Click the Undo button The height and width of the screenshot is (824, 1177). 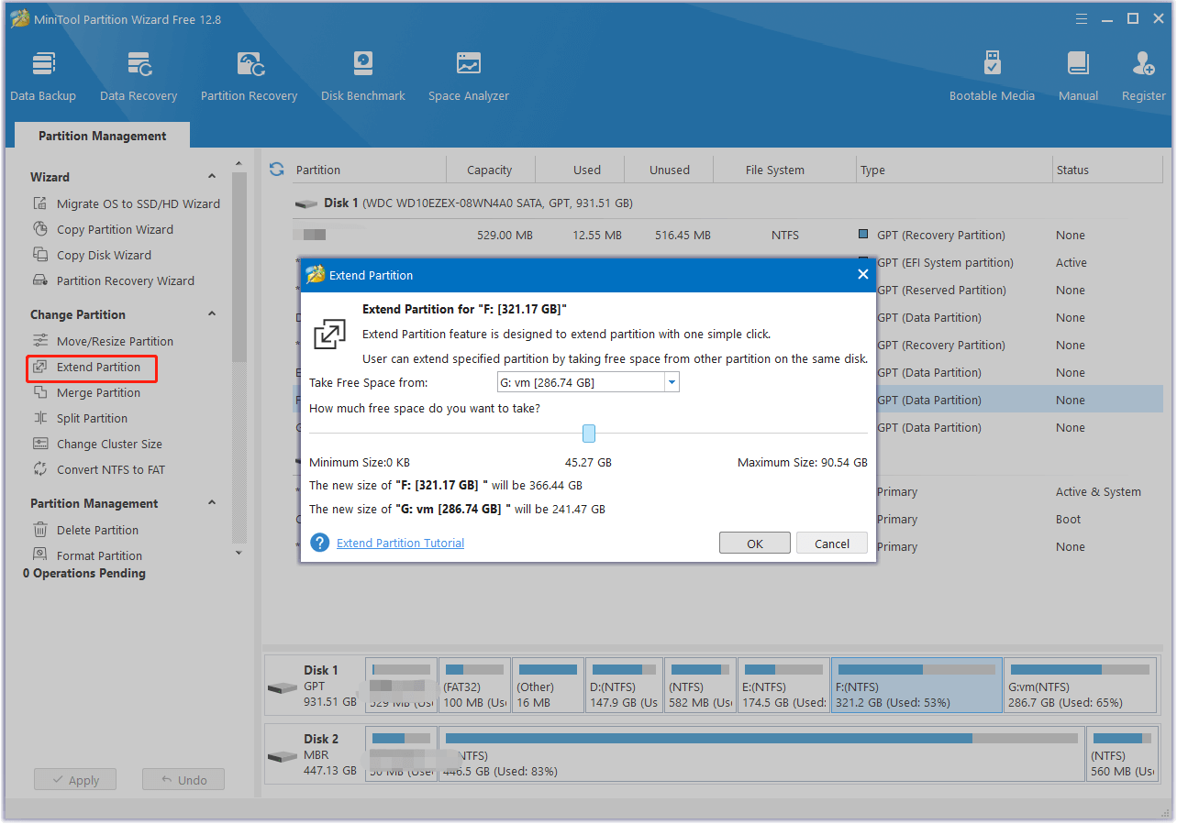(x=183, y=780)
